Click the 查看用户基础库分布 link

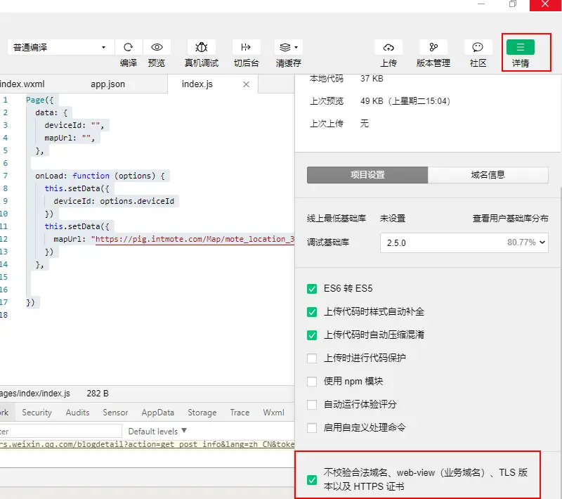511,219
